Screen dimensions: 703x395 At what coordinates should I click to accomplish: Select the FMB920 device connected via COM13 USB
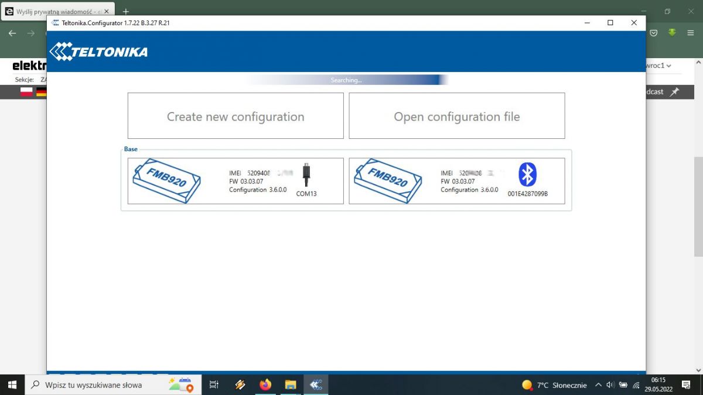coord(234,181)
